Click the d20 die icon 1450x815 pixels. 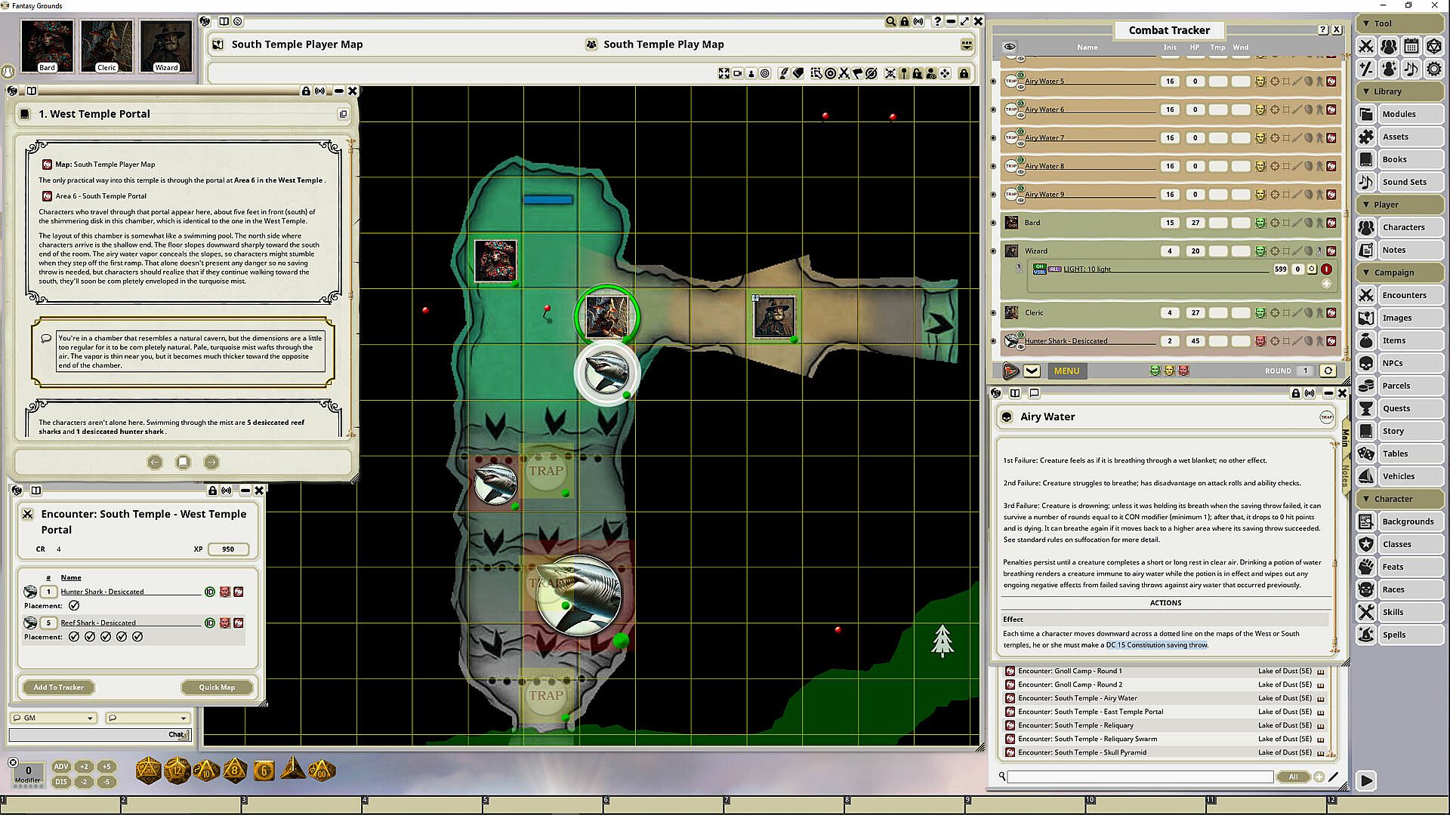[148, 770]
